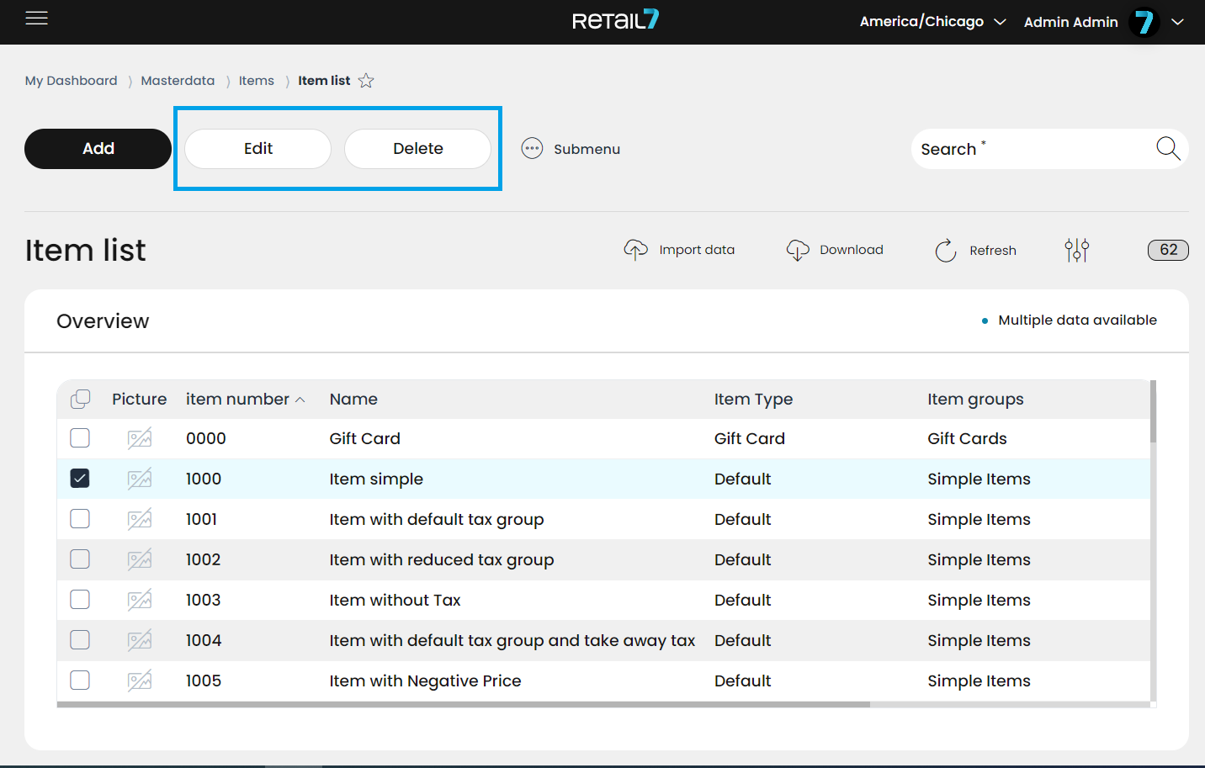Click the Picture column header

coord(139,400)
